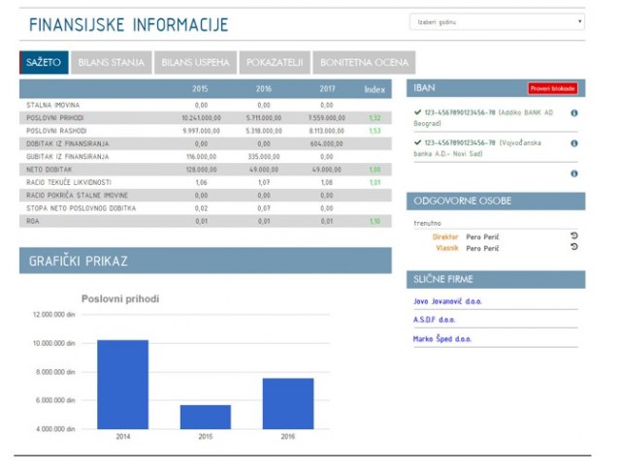This screenshot has width=621, height=469.
Task: Click green checkmark of Vojvođanska banka account
Action: point(416,142)
